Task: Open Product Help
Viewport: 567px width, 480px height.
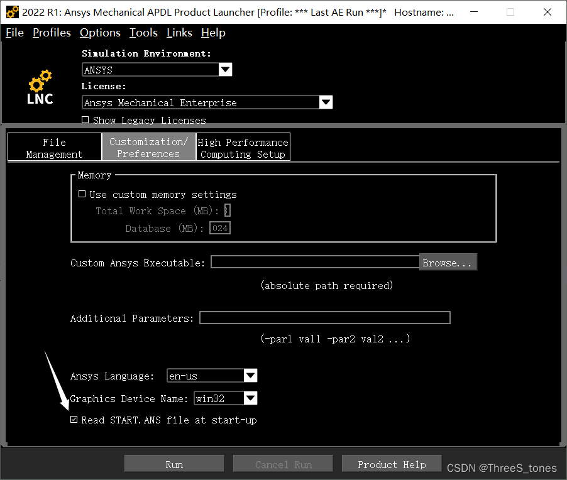Action: point(392,464)
